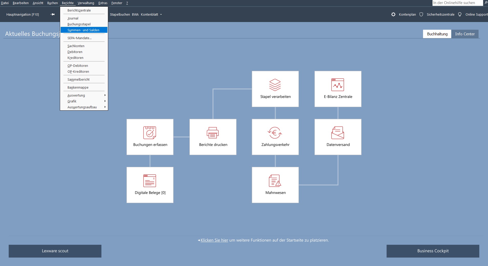This screenshot has height=266, width=488.
Task: Open the Buchungen erfassen tile icon
Action: [x=150, y=133]
